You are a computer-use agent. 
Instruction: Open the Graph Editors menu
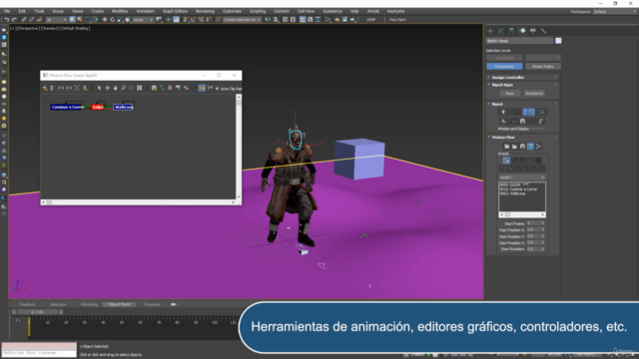[x=175, y=11]
